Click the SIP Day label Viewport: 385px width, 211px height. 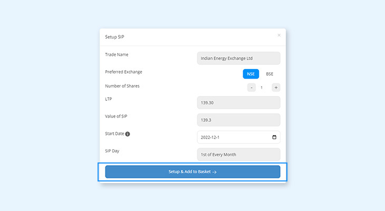113,151
